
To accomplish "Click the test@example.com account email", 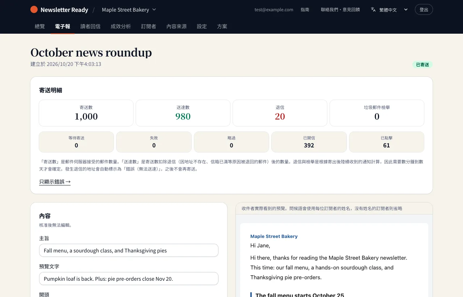I will (274, 10).
